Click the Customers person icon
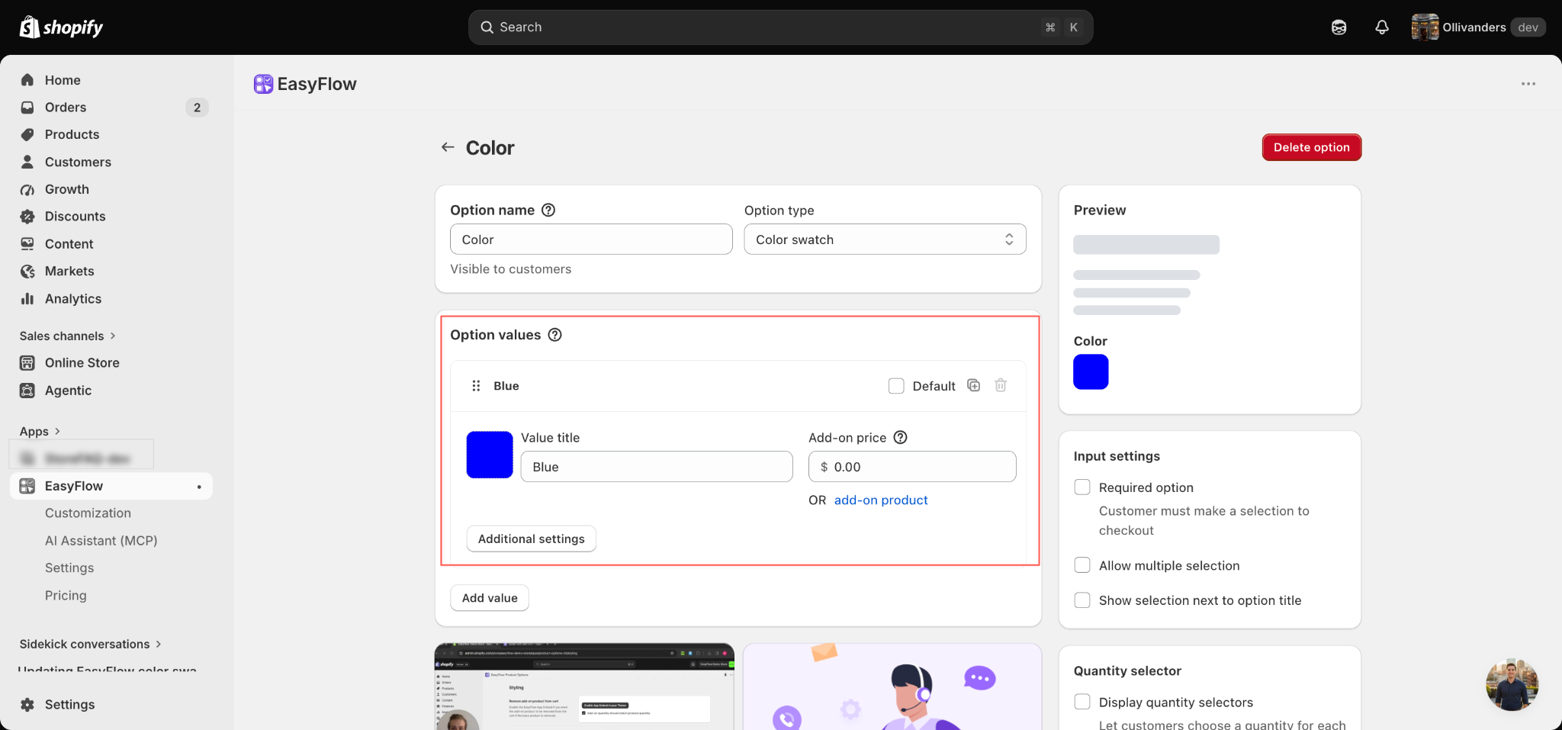 coord(27,162)
